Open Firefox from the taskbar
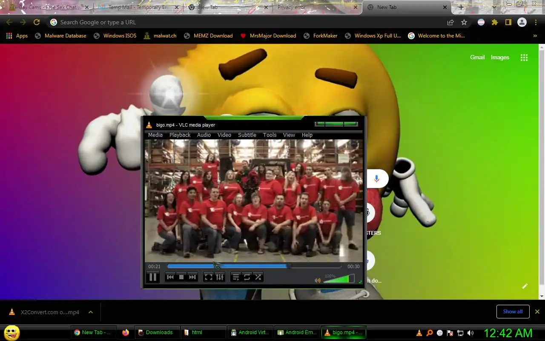 tap(126, 332)
